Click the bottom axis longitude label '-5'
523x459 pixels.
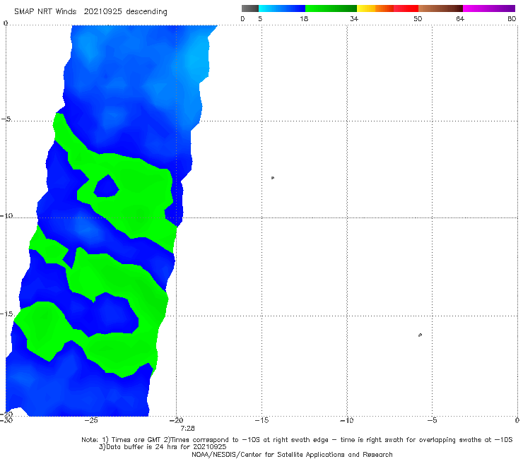(432, 420)
